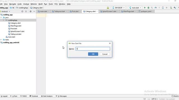Open the Logcat tool window
This screenshot has width=179, height=100.
(x=4, y=96)
